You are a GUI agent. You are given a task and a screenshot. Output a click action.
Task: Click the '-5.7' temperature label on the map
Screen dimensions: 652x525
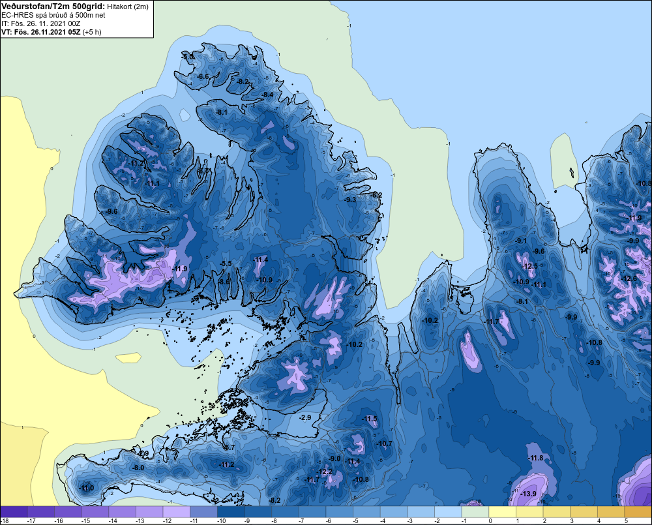(x=229, y=447)
